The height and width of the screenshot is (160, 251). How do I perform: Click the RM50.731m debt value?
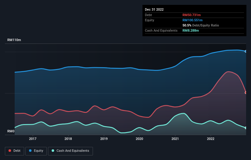[192, 15]
